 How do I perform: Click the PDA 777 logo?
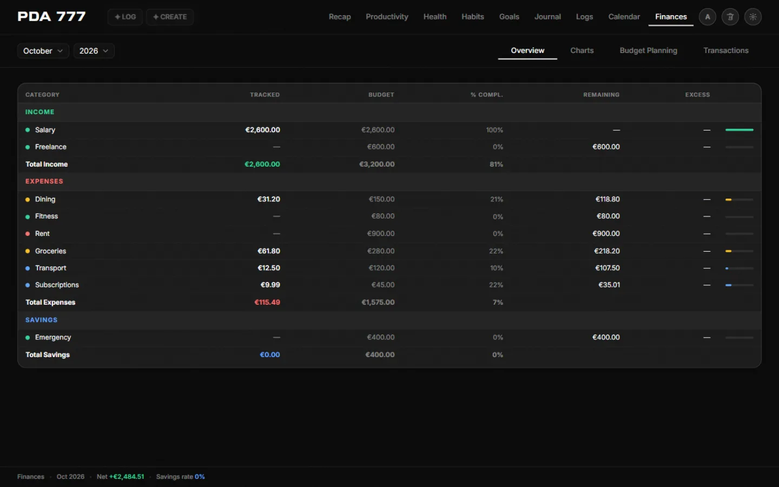pos(51,17)
